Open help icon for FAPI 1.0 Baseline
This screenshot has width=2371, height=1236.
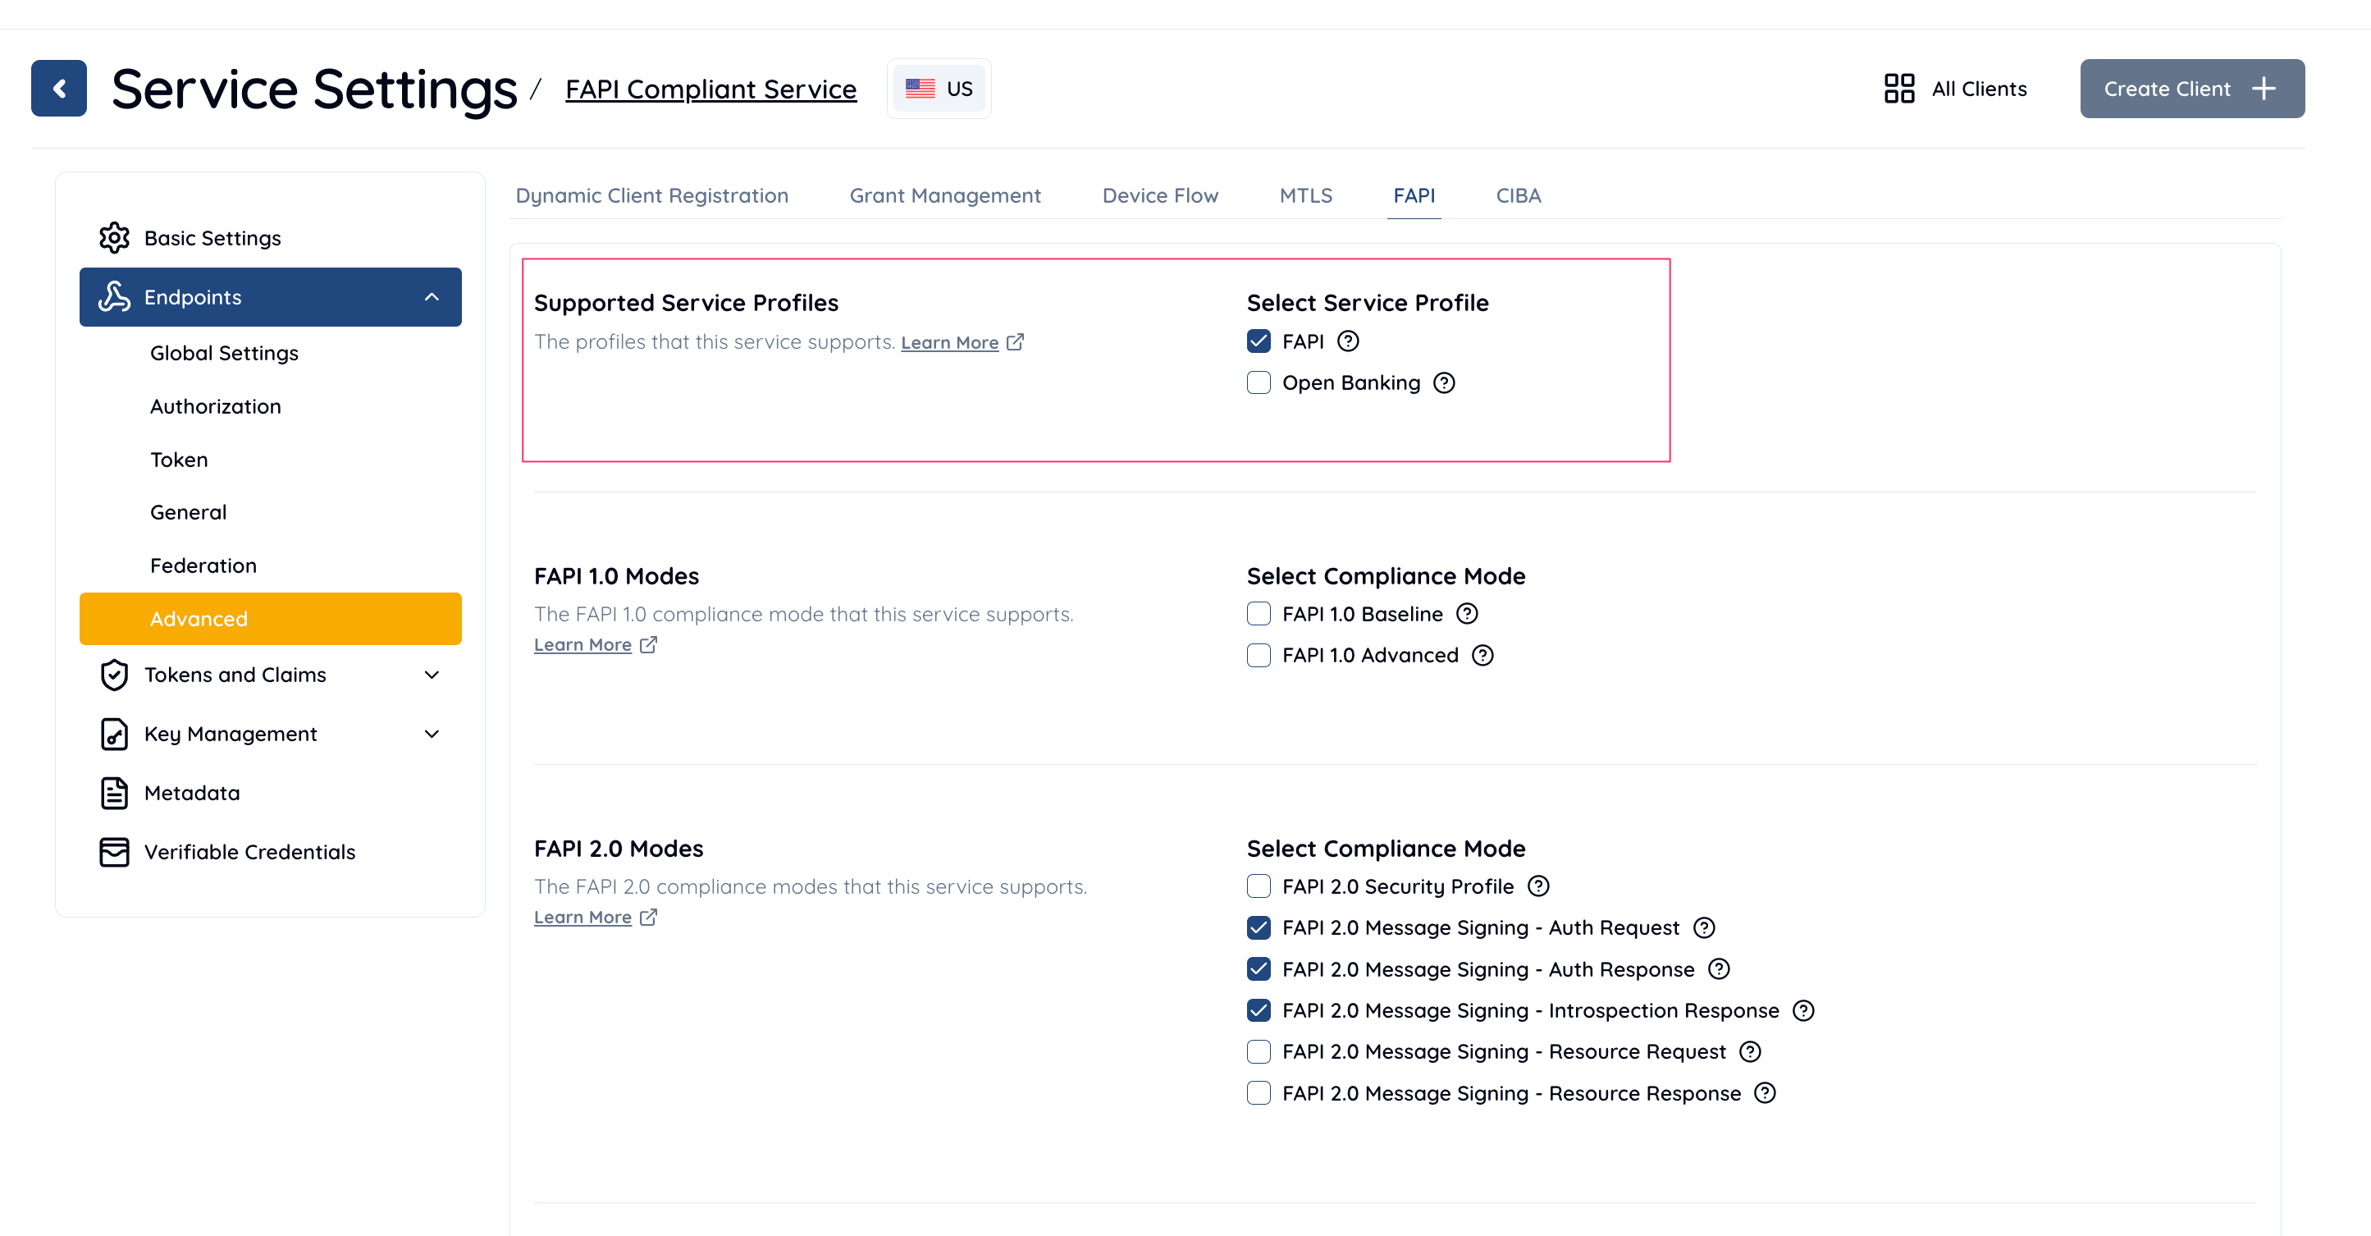point(1467,613)
